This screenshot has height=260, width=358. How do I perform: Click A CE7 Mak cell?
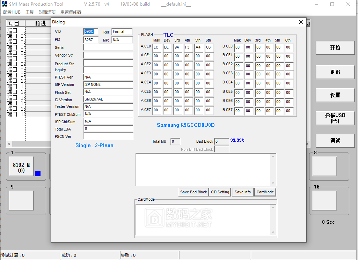point(157,110)
